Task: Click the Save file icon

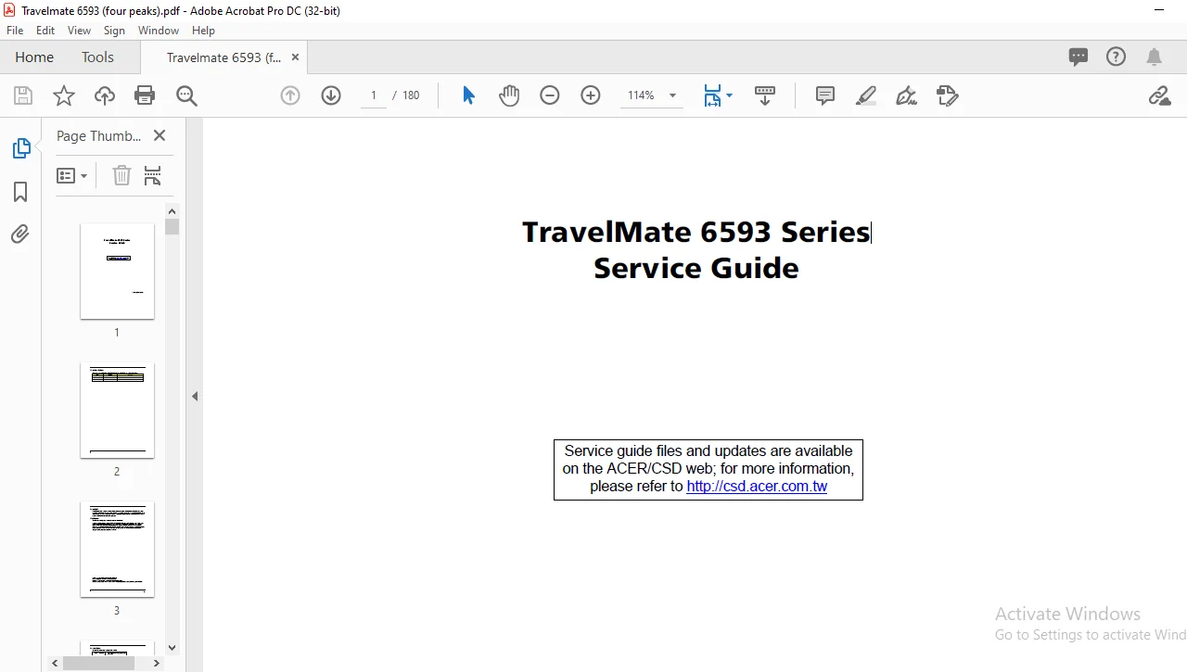Action: 23,95
